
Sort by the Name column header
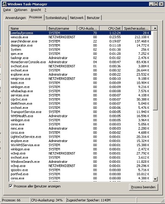click(28, 28)
